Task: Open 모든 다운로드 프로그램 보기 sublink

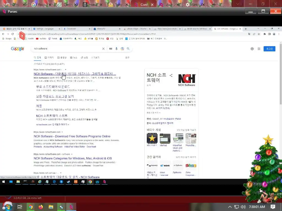Action: point(55,96)
